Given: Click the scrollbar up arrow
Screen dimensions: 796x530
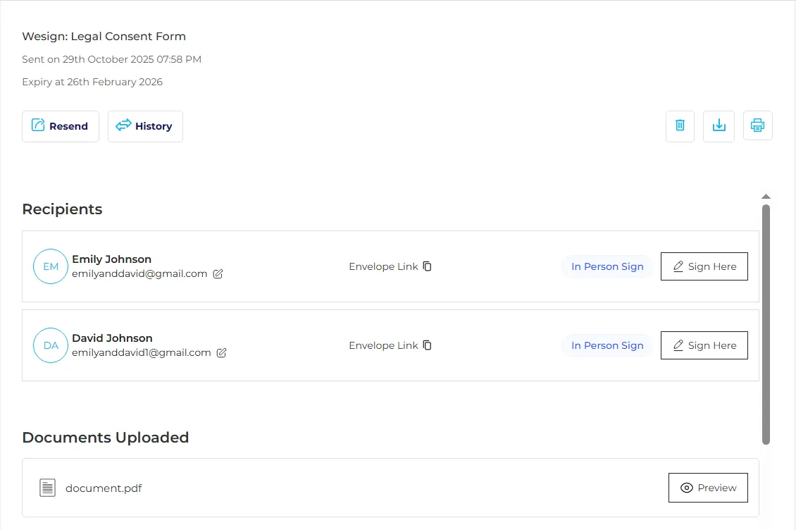Looking at the screenshot, I should click(766, 197).
